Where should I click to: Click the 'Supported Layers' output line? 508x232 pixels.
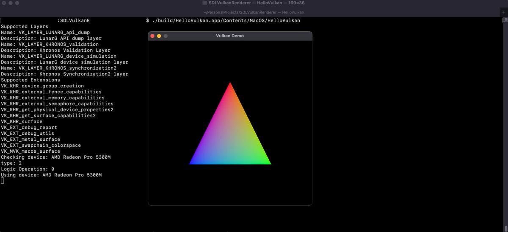[x=25, y=26]
